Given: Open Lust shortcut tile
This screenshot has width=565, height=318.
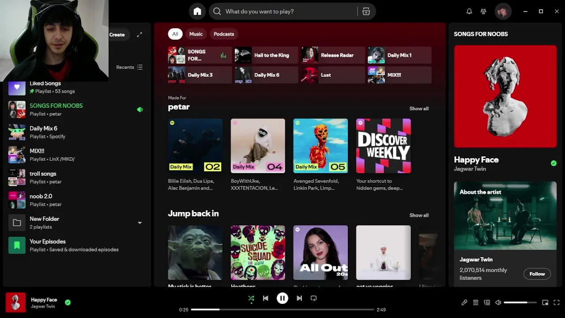Looking at the screenshot, I should click(333, 75).
